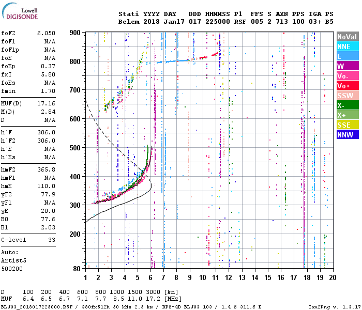Select the NoVal legend swatch
362x310 pixels.
point(348,37)
